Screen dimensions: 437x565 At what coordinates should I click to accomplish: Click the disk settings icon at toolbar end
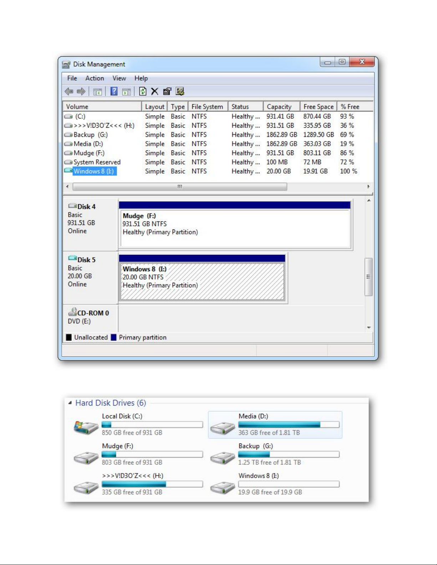pyautogui.click(x=180, y=92)
